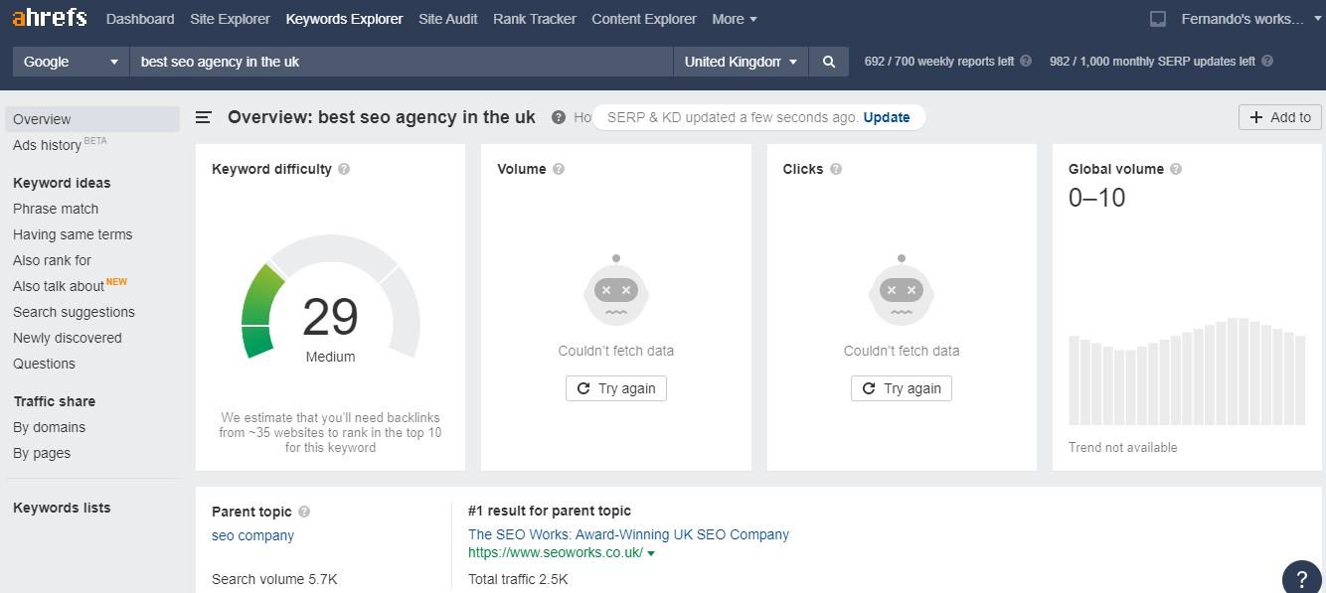Open The SEO Works result link
The image size is (1326, 593).
click(x=628, y=534)
